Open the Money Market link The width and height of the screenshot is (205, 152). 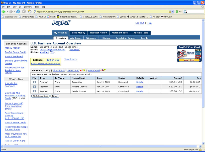coord(13,48)
